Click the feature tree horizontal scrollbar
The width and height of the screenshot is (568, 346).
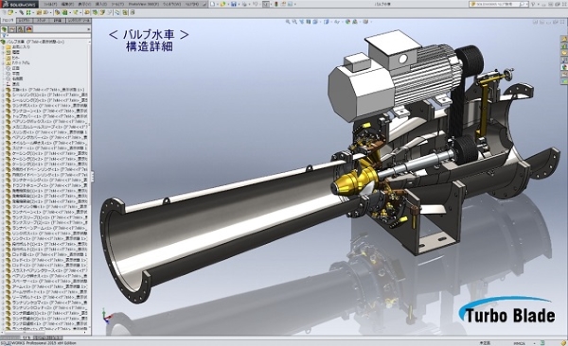[44, 332]
